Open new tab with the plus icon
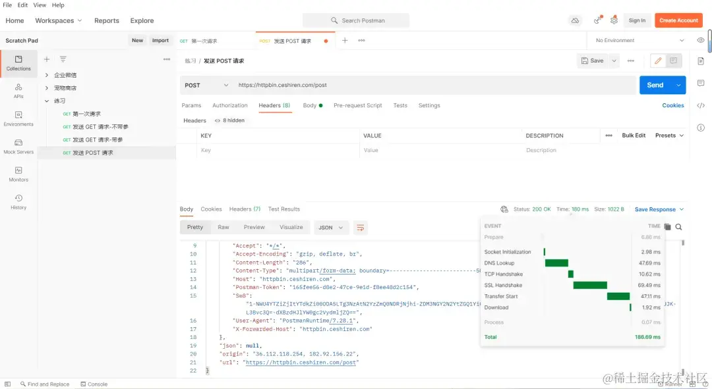Image resolution: width=712 pixels, height=389 pixels. 345,40
